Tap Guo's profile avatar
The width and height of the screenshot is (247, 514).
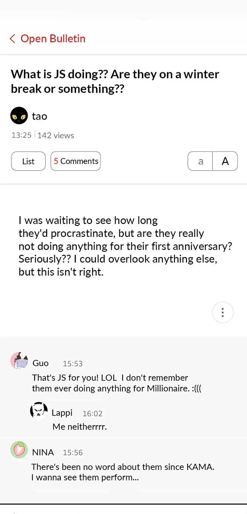(19, 361)
